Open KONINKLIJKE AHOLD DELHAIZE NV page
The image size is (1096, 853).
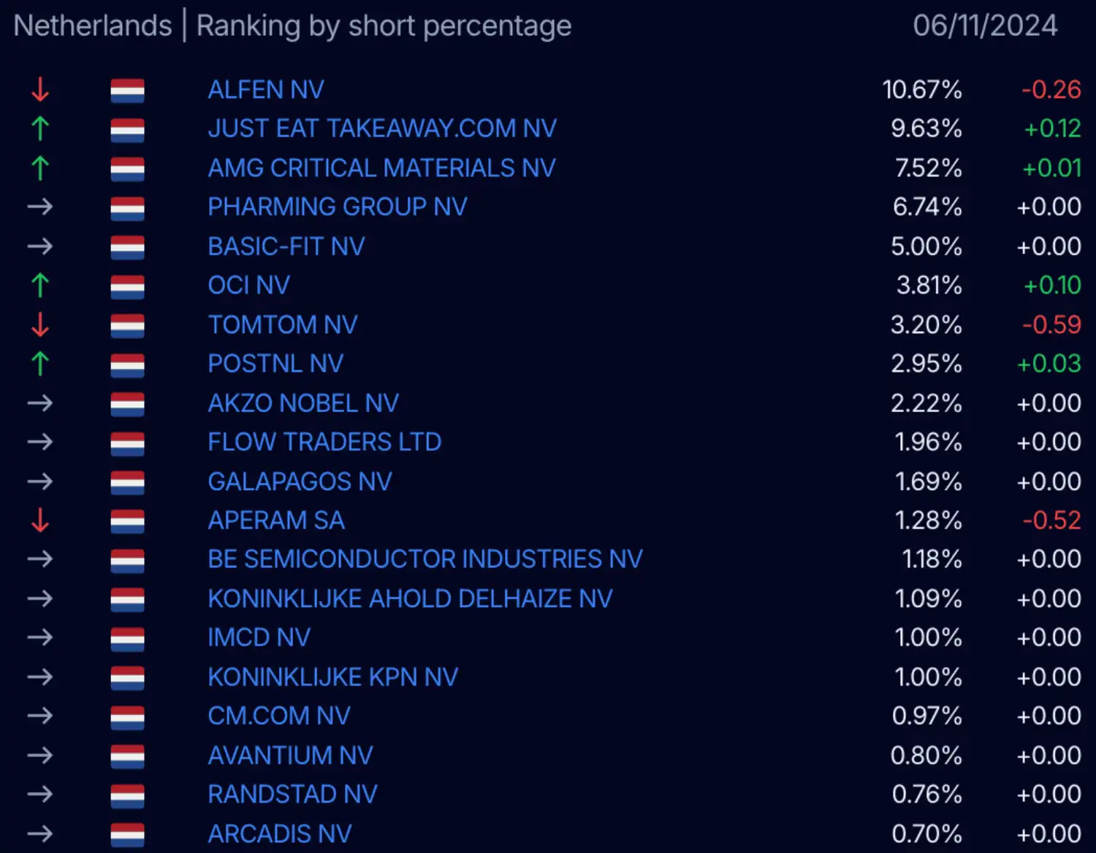pyautogui.click(x=410, y=599)
